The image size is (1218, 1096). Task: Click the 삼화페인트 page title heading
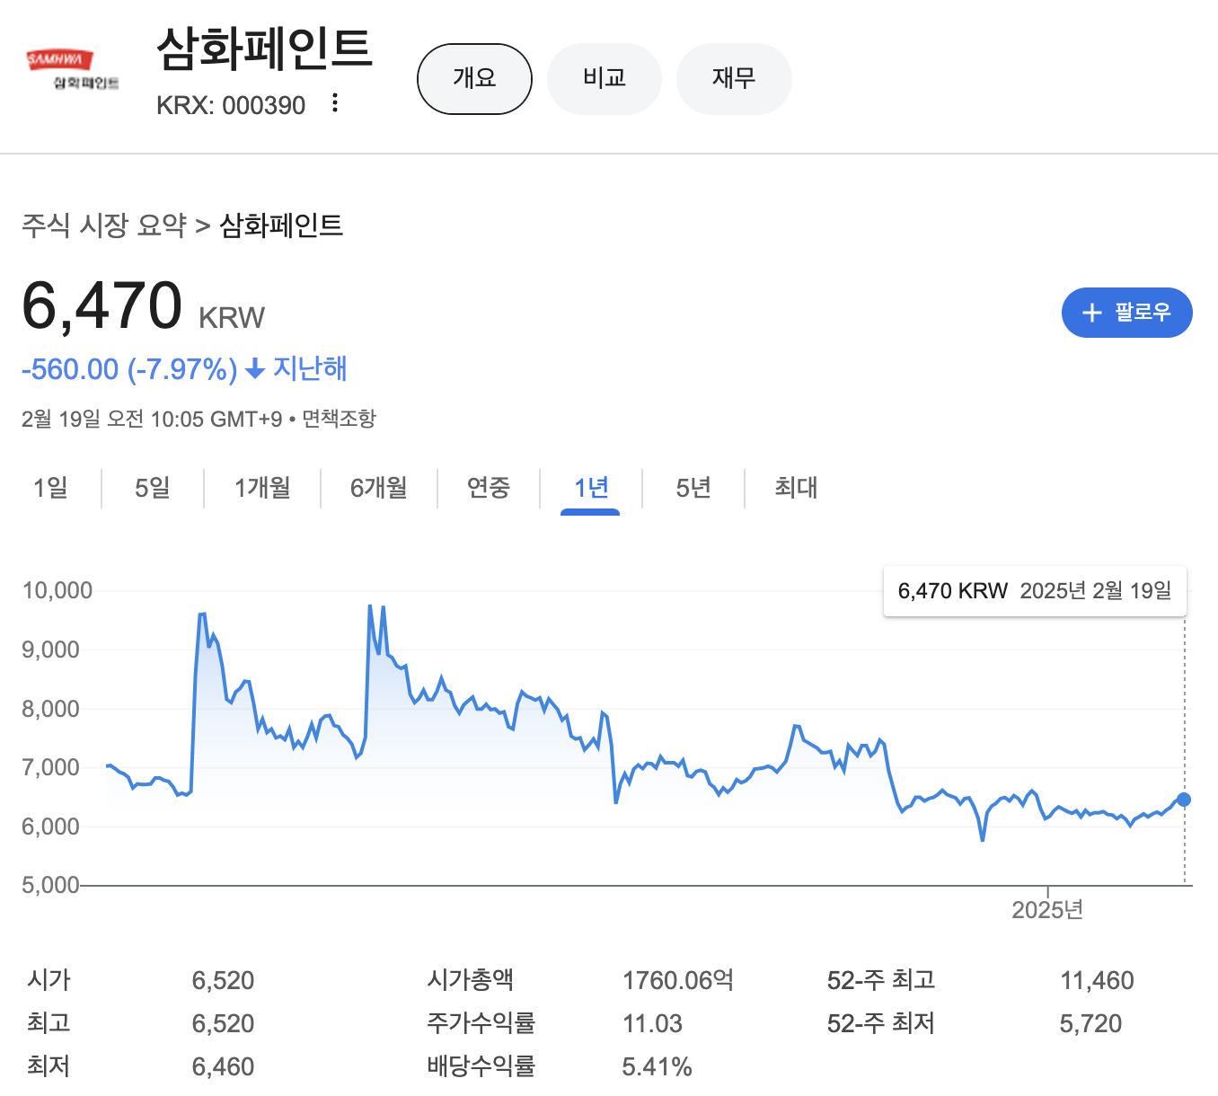point(264,49)
